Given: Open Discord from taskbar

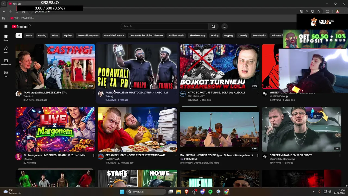Looking at the screenshot, I should pos(202,192).
